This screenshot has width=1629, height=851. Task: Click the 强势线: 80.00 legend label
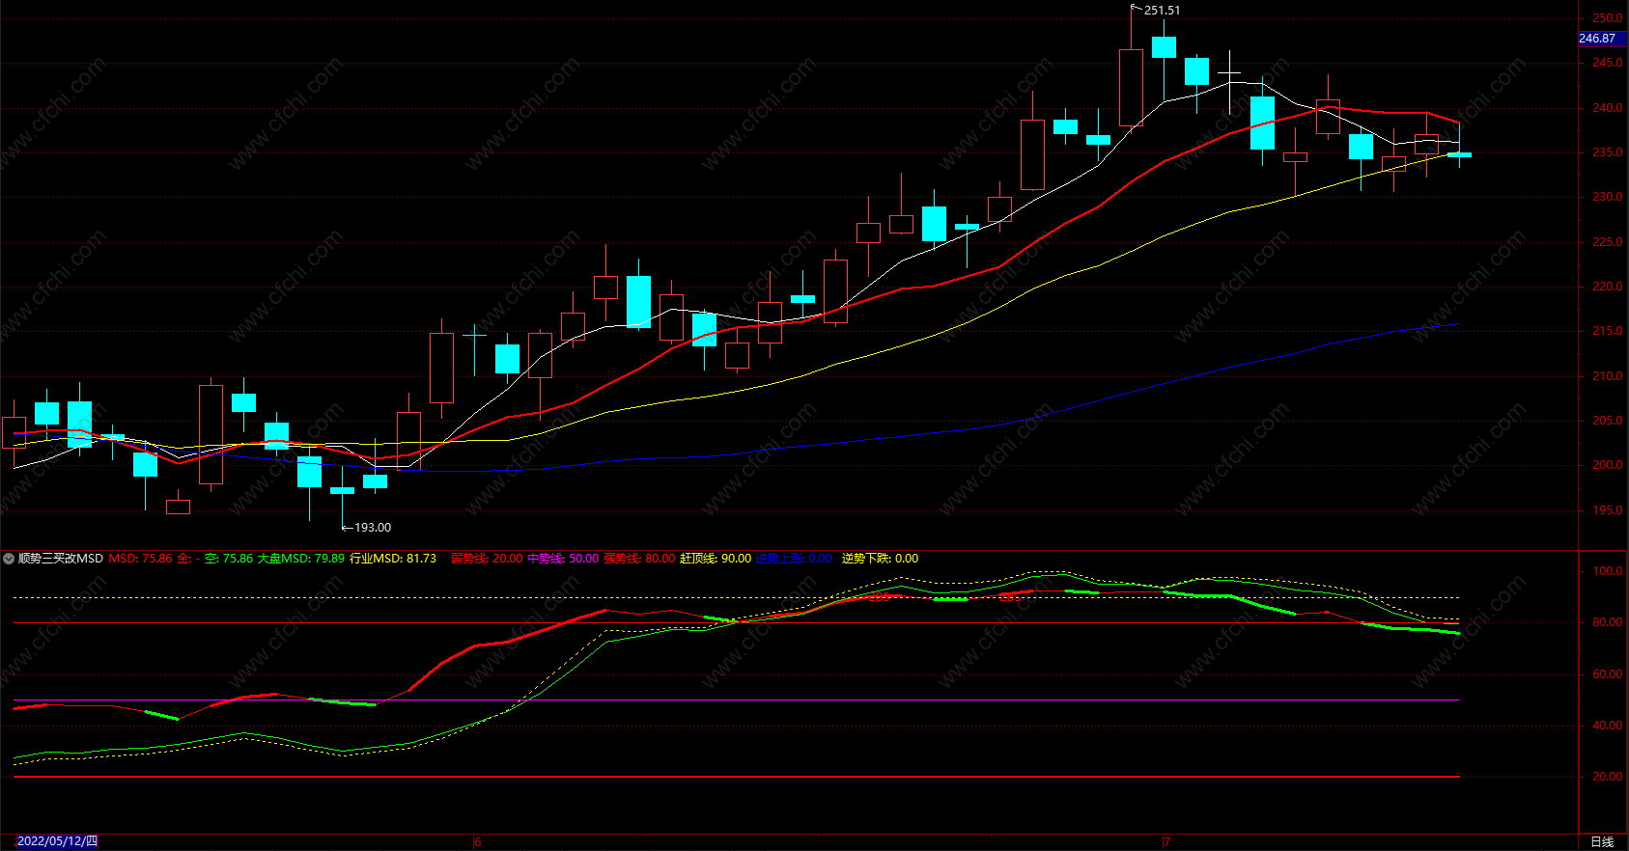[639, 559]
